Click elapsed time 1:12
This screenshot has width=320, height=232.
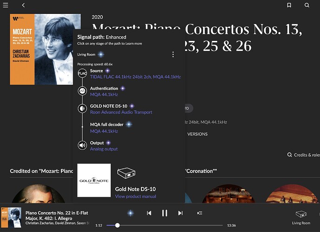pos(99,225)
